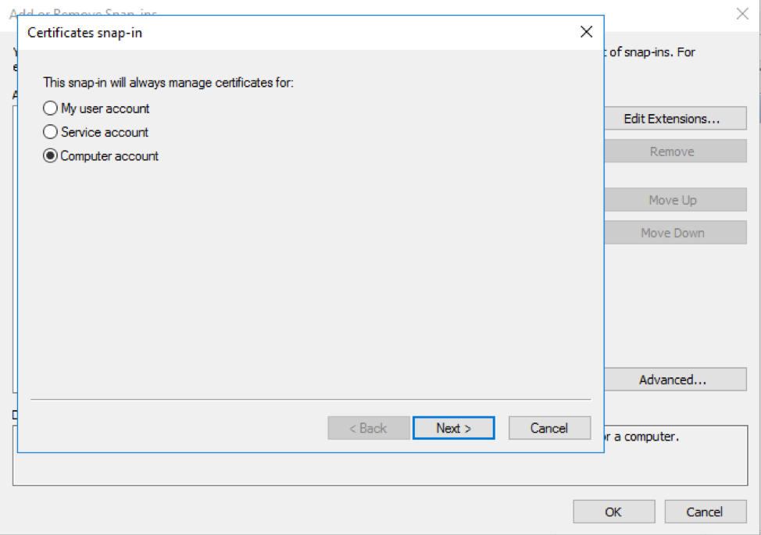Close the Add or Remove Snap-ins window with X
This screenshot has width=761, height=535.
pos(742,13)
